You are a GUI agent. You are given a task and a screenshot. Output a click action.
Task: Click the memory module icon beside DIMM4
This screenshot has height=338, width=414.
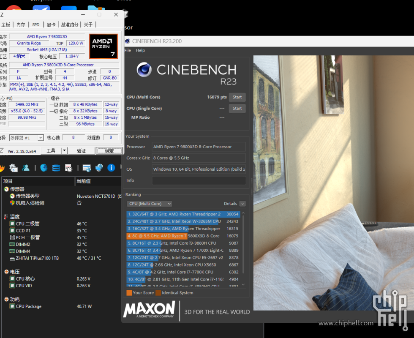click(12, 251)
